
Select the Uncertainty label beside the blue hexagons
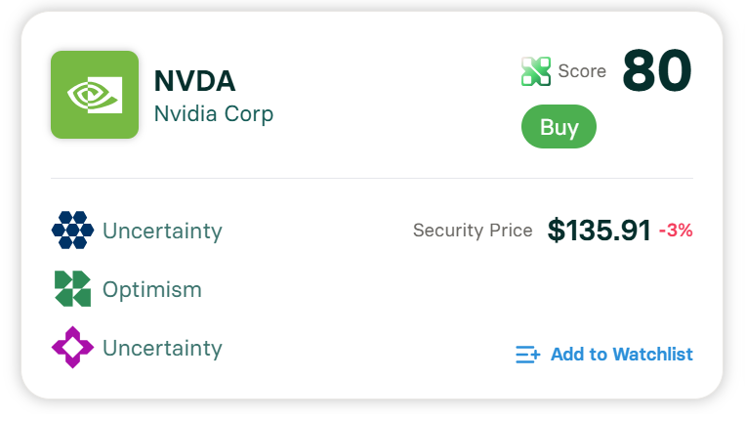click(x=162, y=232)
